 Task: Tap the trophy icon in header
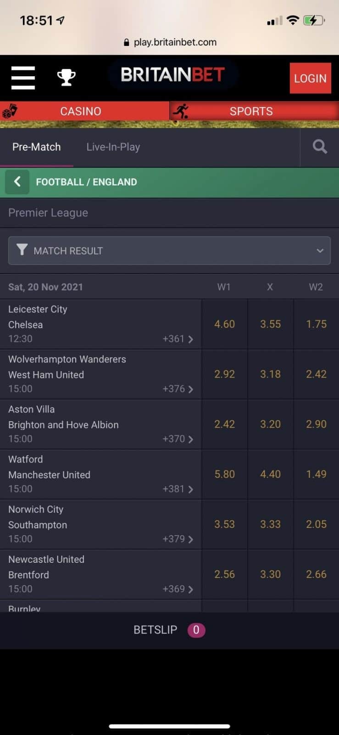pos(66,78)
